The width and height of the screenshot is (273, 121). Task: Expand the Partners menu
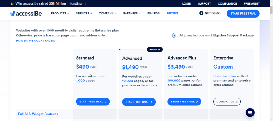coord(132,13)
